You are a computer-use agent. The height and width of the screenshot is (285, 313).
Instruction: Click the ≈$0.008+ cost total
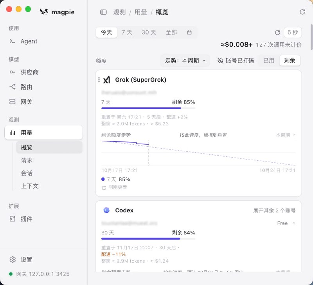click(237, 45)
